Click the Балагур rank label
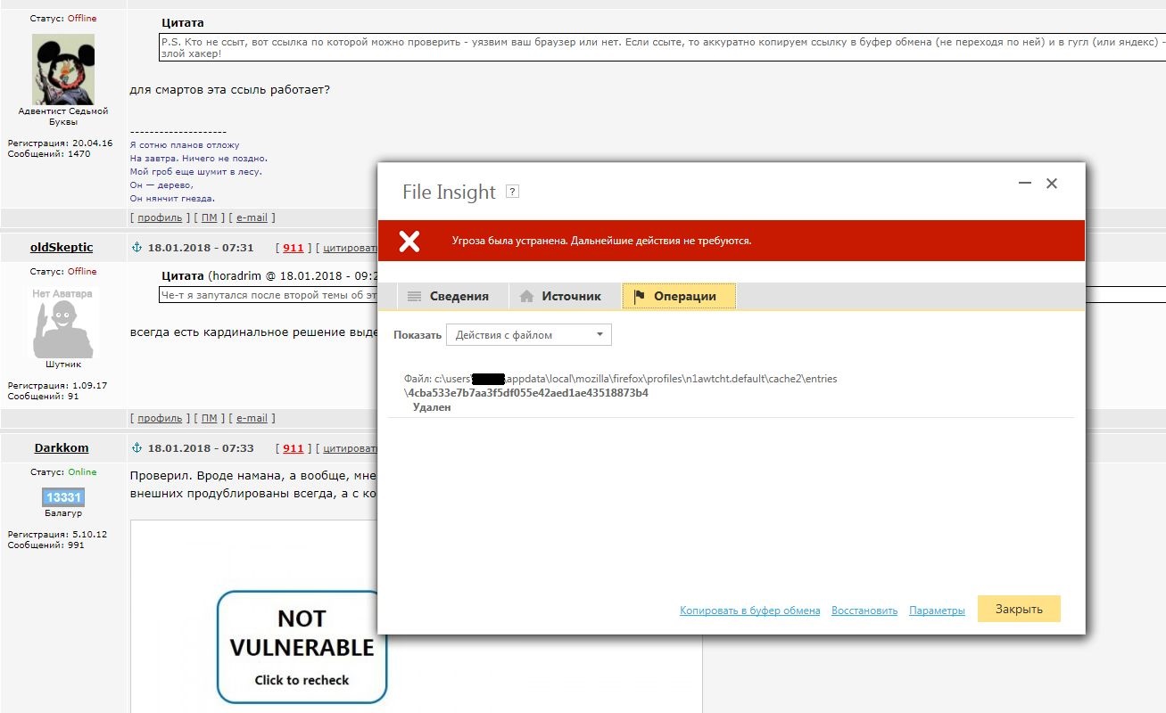The width and height of the screenshot is (1166, 713). point(63,513)
